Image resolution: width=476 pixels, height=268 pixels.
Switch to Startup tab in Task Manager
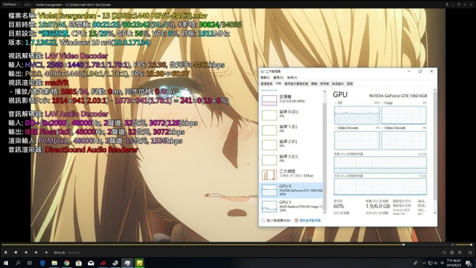coord(314,83)
